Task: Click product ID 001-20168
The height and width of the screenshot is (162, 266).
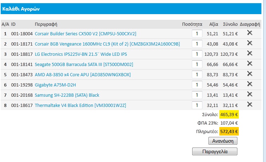Action: point(22,95)
